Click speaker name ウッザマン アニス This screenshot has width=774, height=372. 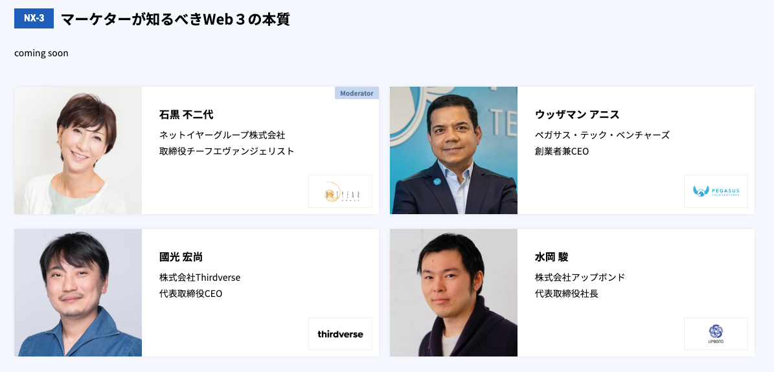click(x=577, y=115)
